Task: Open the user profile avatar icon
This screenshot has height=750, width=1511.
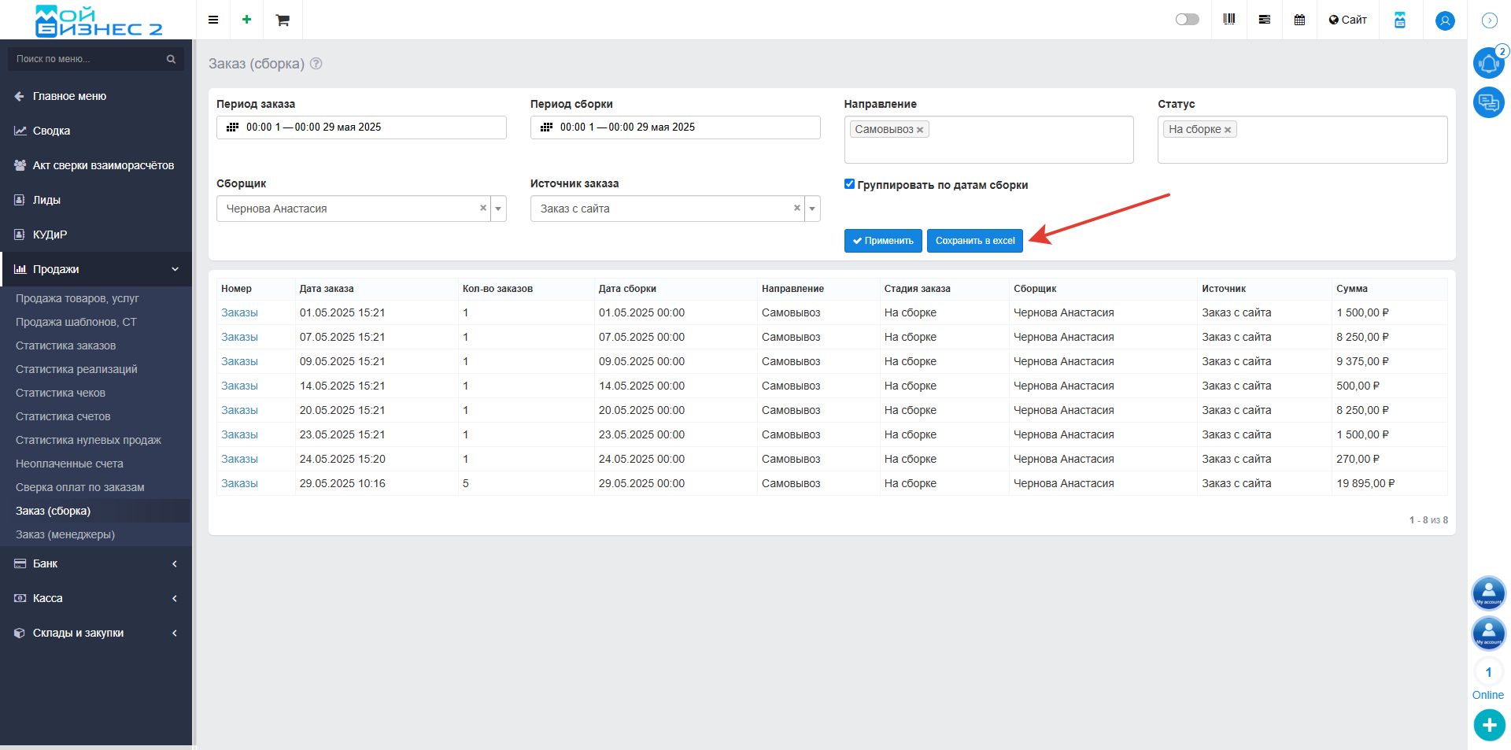Action: pos(1445,20)
